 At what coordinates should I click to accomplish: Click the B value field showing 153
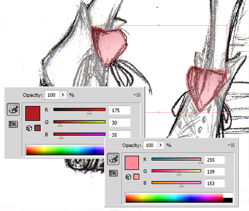click(215, 183)
